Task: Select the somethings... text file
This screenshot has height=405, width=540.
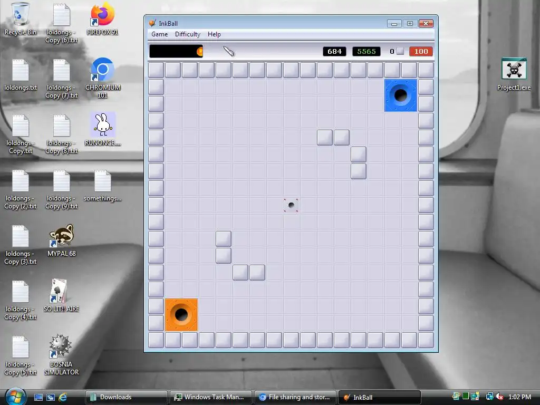Action: pos(103,186)
